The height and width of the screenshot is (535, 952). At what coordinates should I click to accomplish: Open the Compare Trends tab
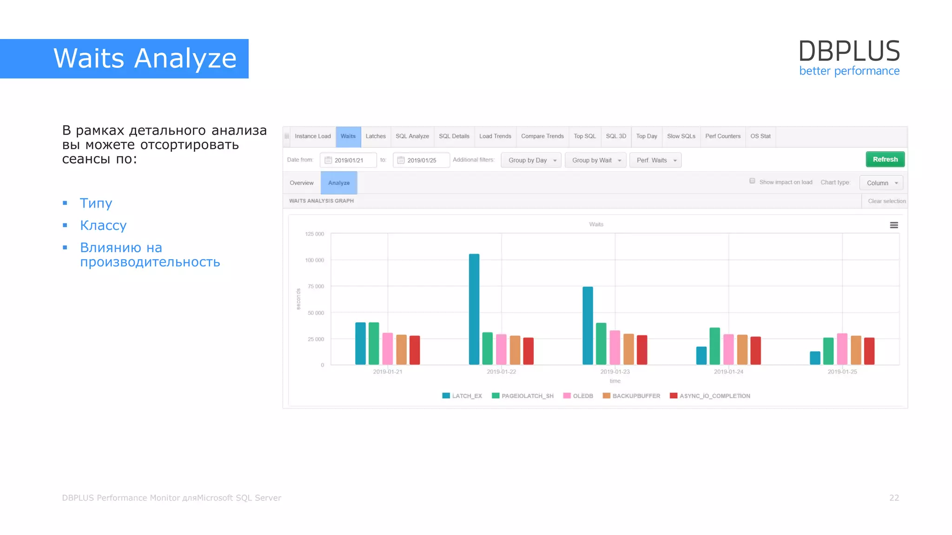[x=542, y=136]
